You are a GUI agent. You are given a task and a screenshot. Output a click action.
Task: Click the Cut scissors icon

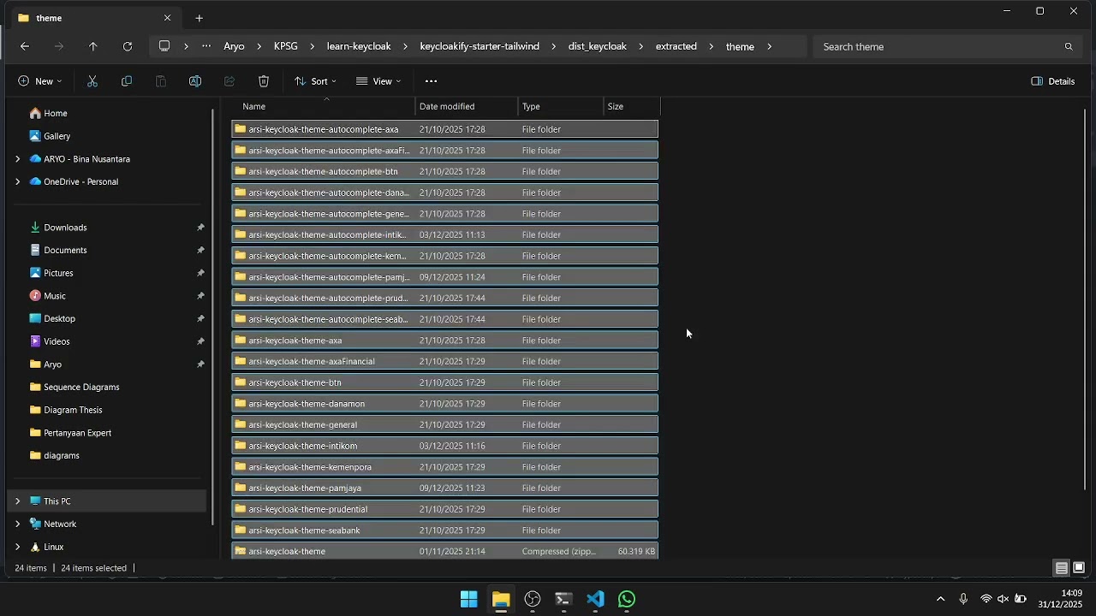[x=92, y=81]
